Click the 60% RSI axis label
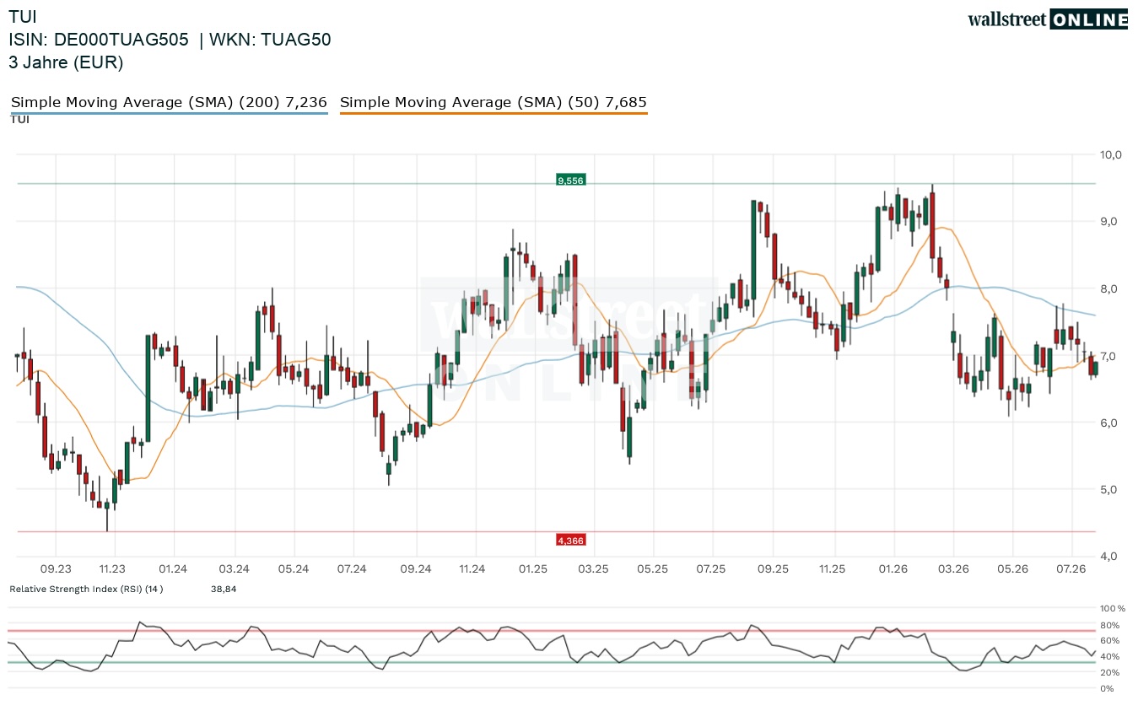This screenshot has height=711, width=1138. [1110, 641]
